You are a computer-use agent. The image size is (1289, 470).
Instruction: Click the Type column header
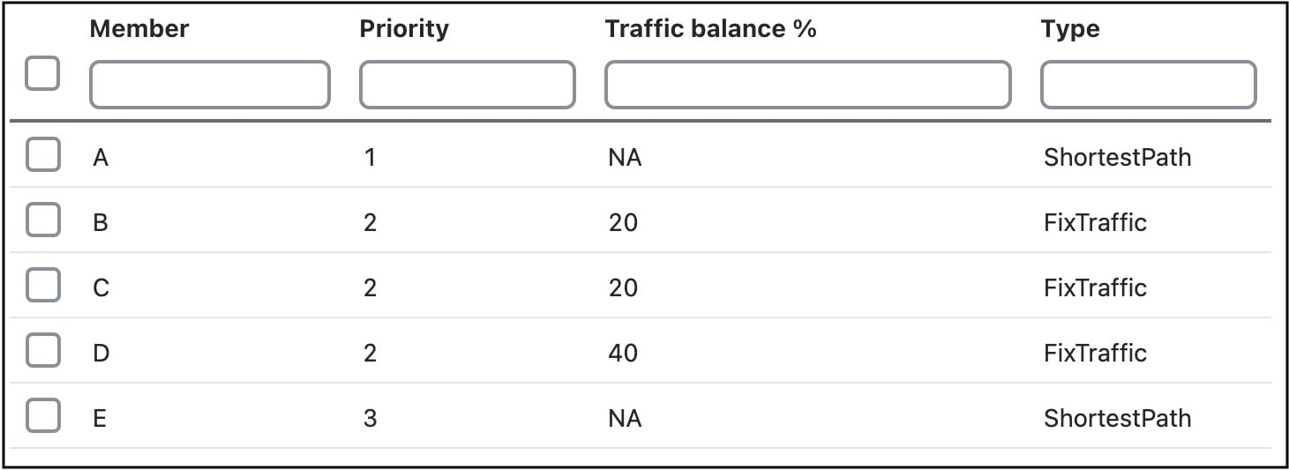pos(1070,30)
